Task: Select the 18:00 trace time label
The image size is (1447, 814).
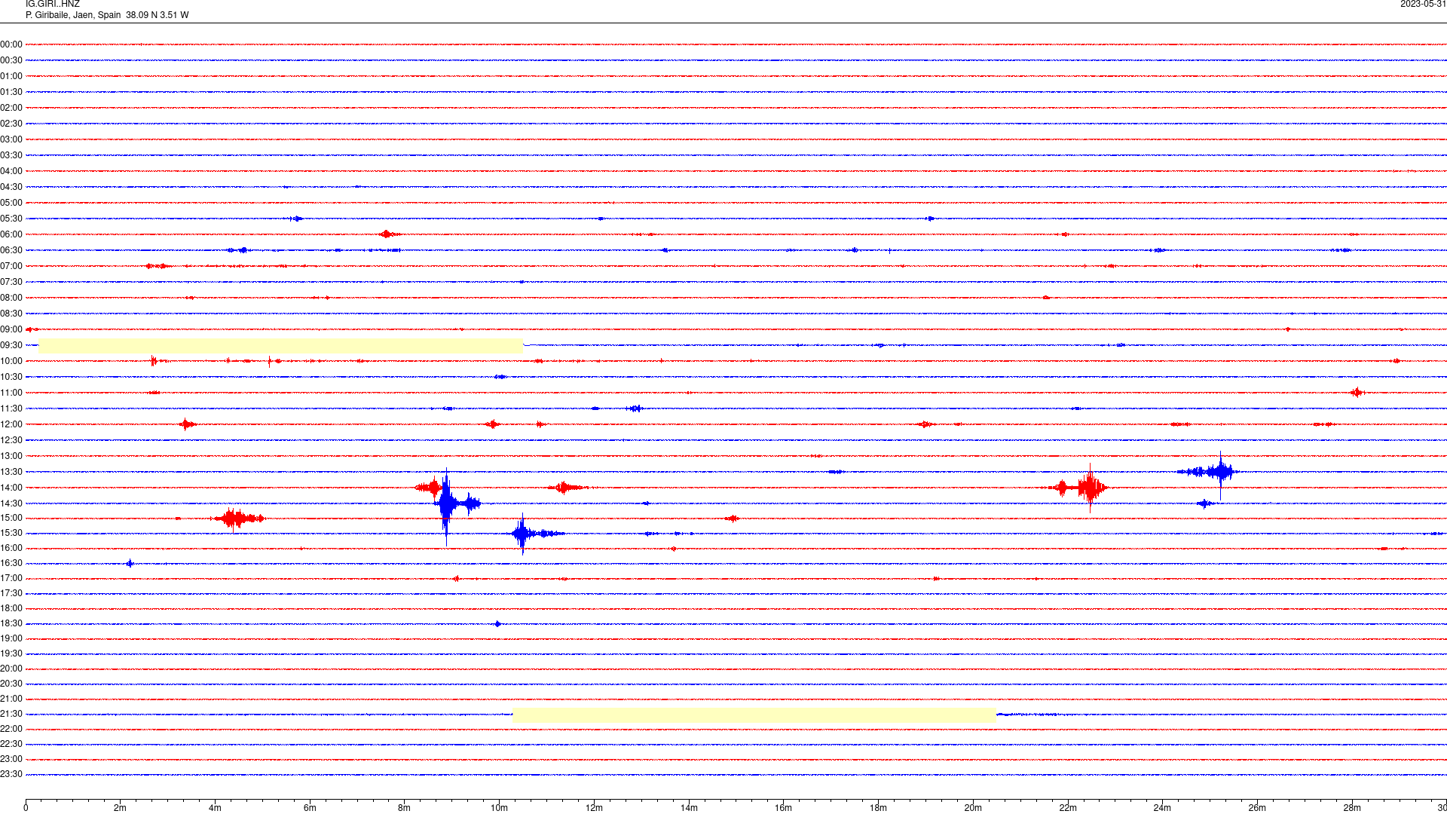Action: [x=11, y=608]
